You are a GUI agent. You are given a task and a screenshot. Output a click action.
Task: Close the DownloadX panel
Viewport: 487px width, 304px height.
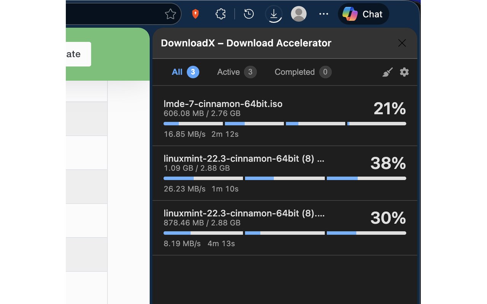(x=402, y=43)
